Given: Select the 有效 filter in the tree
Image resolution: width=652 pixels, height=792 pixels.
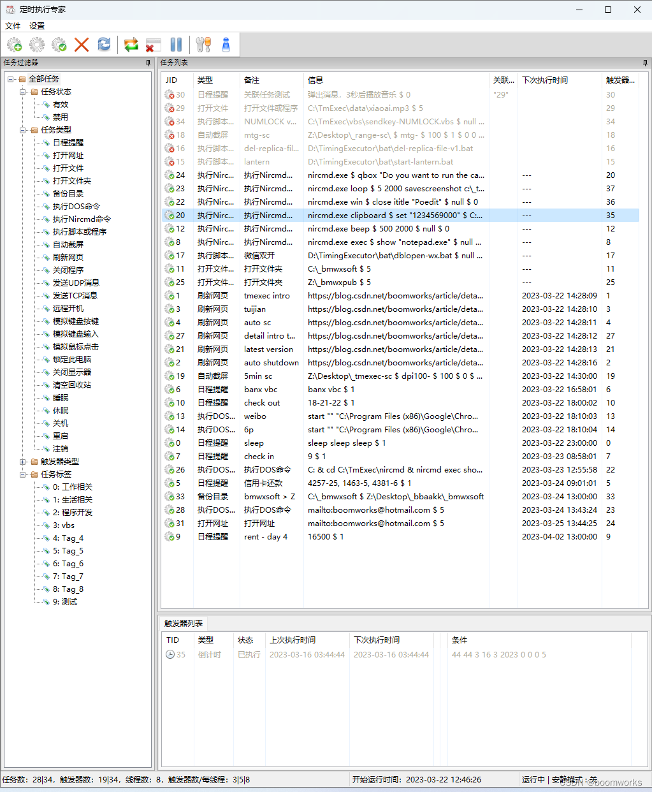Looking at the screenshot, I should (x=61, y=105).
